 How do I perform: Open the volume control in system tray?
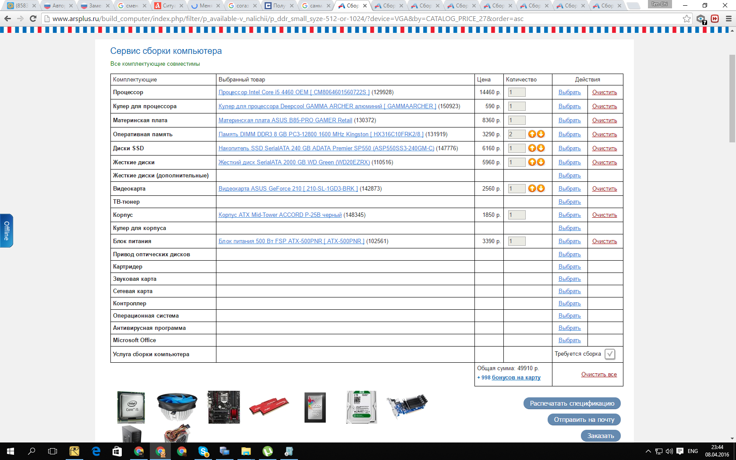coord(669,451)
